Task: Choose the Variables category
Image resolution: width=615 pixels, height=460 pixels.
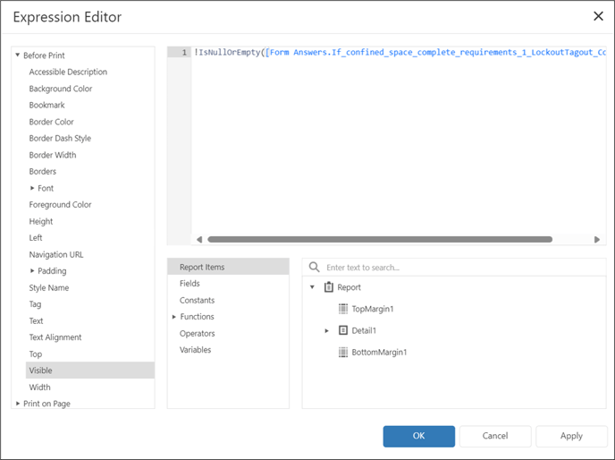Action: [x=195, y=350]
